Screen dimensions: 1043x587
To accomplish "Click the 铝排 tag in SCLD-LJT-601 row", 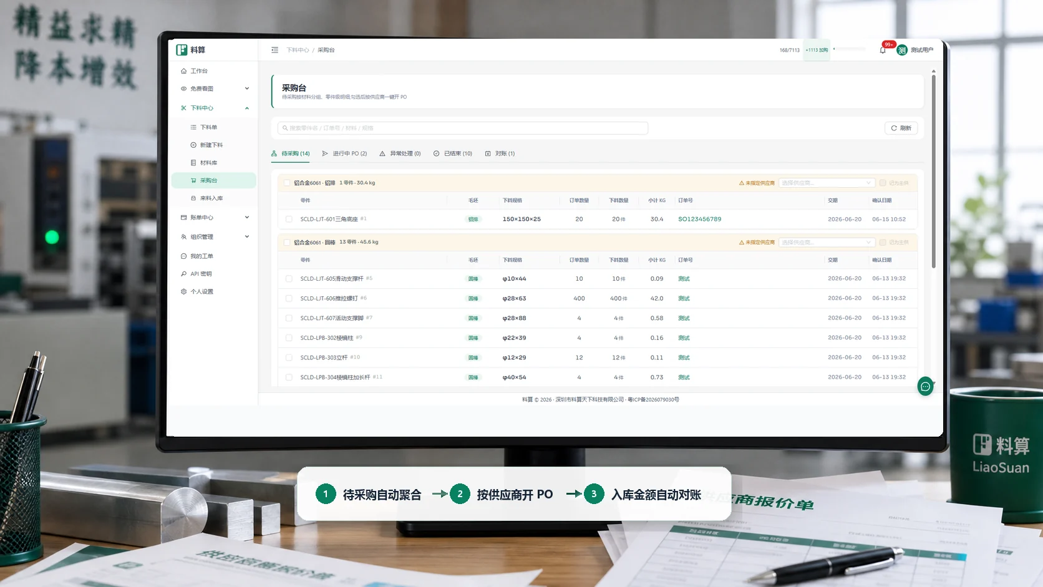I will pos(473,219).
